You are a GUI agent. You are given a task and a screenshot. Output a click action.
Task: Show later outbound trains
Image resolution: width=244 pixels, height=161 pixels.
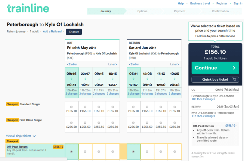pos(112,64)
